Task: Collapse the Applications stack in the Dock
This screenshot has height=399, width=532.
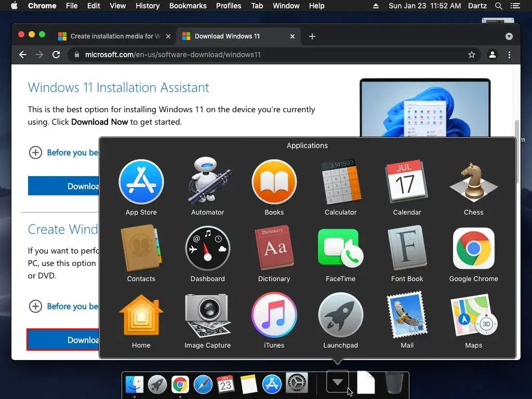Action: coord(338,382)
